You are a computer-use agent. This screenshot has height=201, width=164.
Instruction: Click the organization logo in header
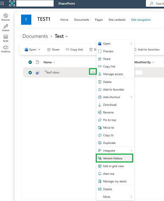12,3
